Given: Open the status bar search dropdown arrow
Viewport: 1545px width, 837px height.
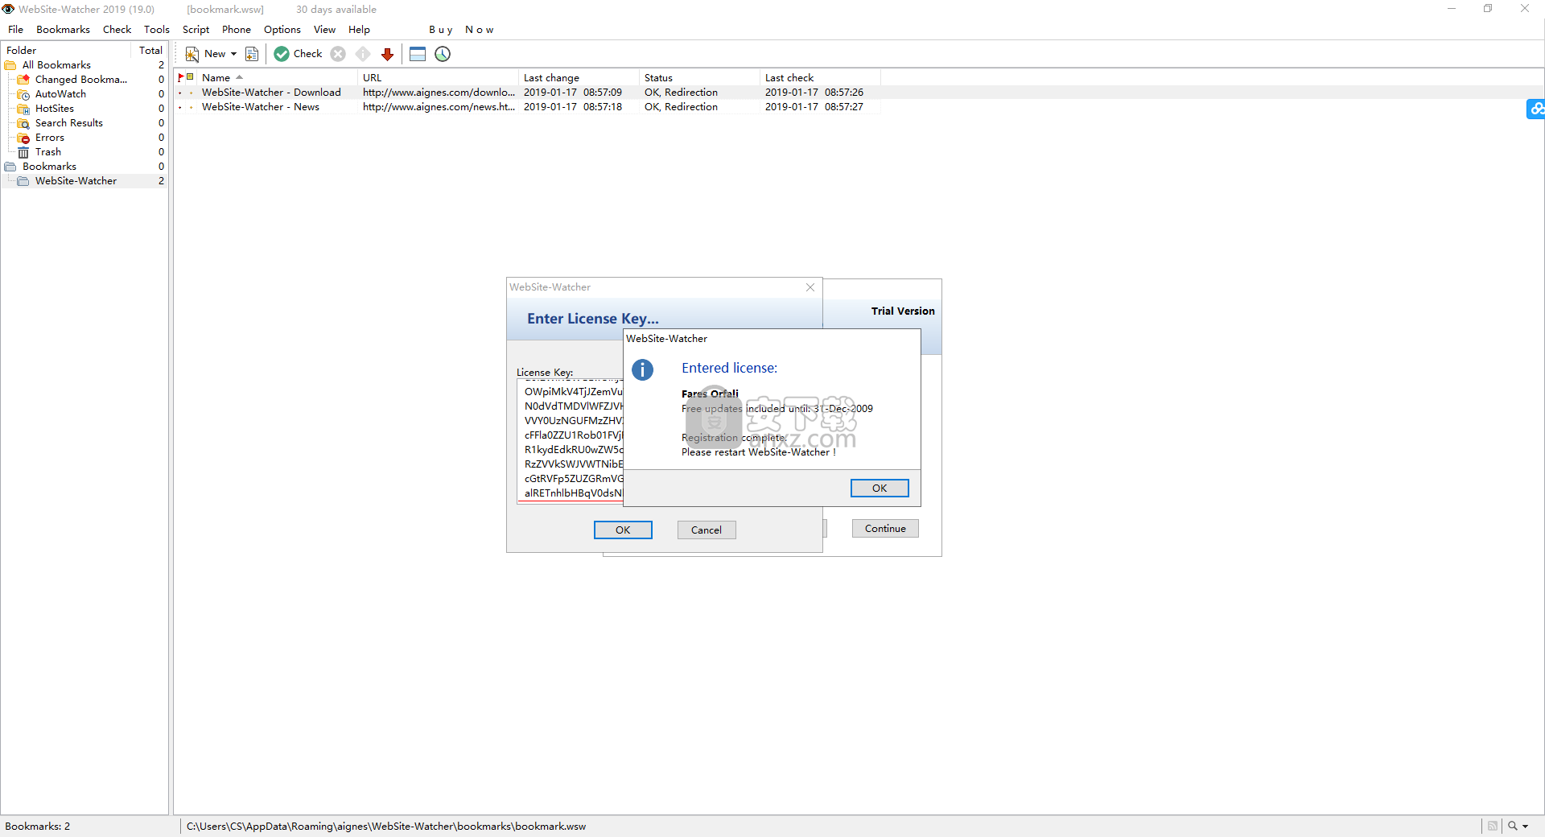Looking at the screenshot, I should (x=1525, y=827).
